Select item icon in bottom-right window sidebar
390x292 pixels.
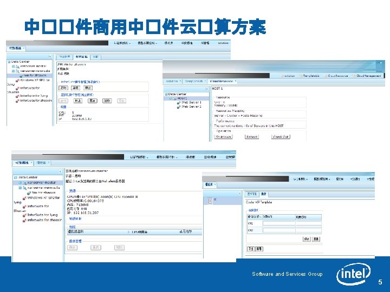210,201
